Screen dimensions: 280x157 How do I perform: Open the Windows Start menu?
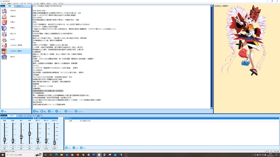(x=3, y=155)
